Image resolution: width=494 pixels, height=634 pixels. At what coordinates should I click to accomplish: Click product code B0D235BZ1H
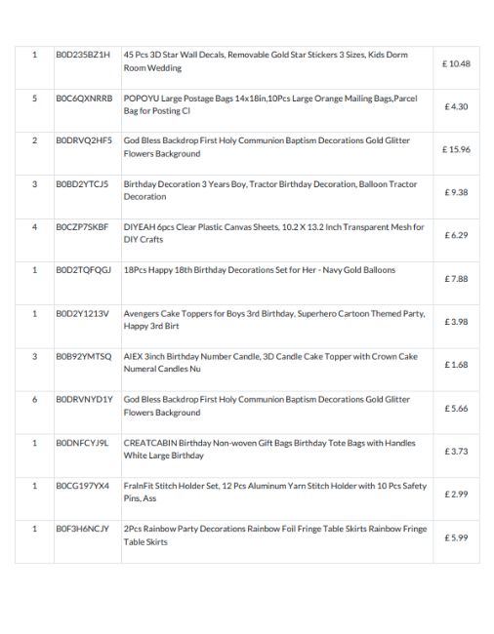(83, 55)
